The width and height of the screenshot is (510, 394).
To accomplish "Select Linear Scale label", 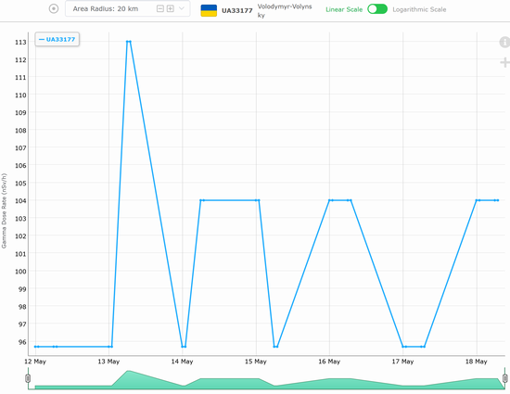I will click(x=344, y=10).
